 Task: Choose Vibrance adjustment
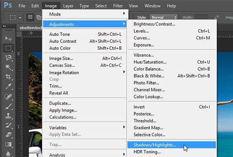click(171, 55)
